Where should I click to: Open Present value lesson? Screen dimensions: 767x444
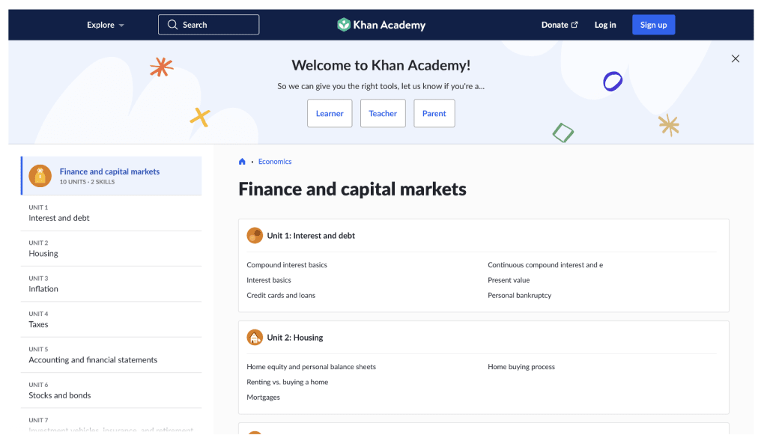point(509,280)
